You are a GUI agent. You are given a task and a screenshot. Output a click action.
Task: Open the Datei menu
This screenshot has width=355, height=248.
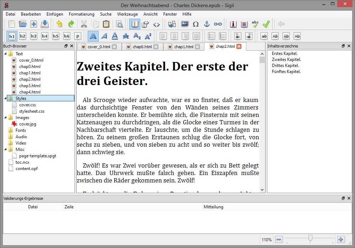click(10, 14)
